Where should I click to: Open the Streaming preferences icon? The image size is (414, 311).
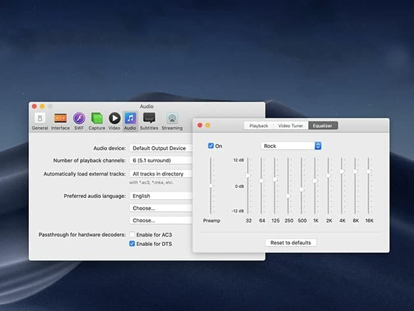(x=172, y=120)
